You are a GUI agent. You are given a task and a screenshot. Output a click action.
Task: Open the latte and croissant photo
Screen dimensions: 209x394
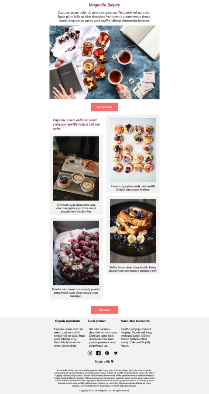click(76, 169)
